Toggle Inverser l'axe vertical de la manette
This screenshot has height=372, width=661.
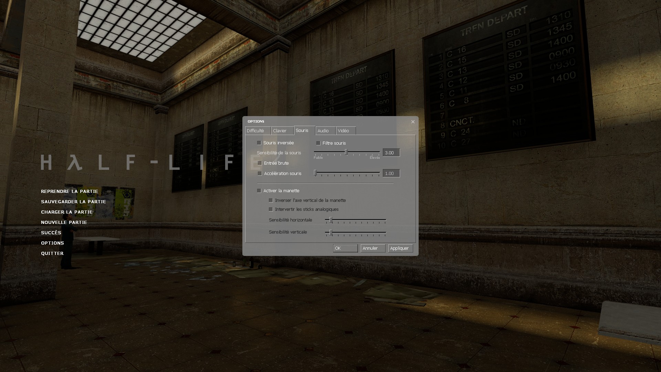pyautogui.click(x=271, y=200)
